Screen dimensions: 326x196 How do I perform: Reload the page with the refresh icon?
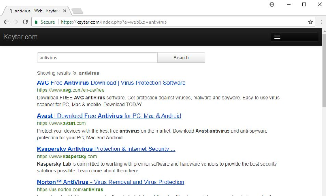click(25, 22)
